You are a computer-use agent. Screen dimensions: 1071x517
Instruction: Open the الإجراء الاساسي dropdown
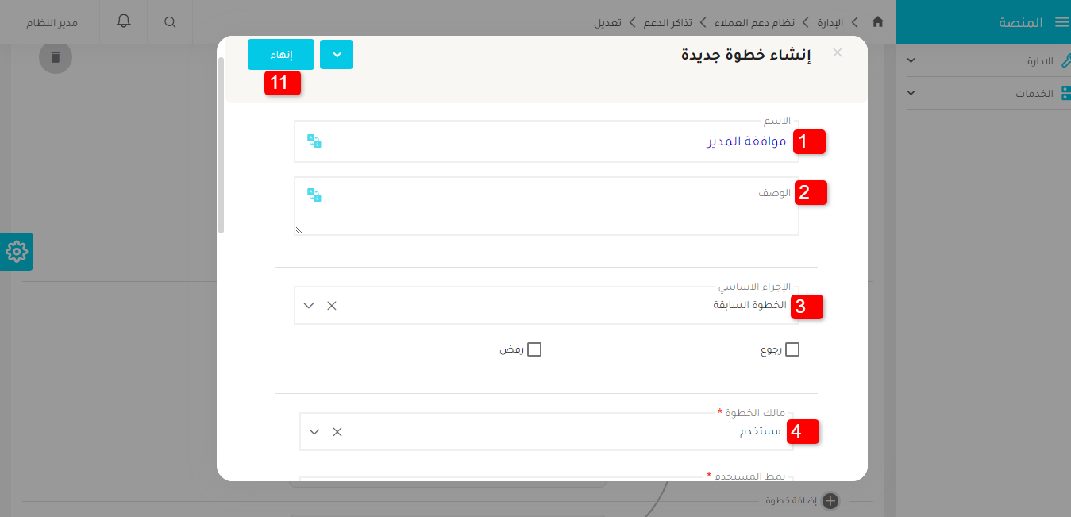tap(309, 304)
